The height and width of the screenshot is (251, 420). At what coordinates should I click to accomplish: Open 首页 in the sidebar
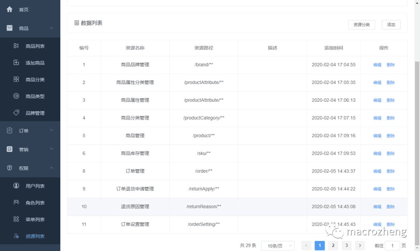click(30, 9)
